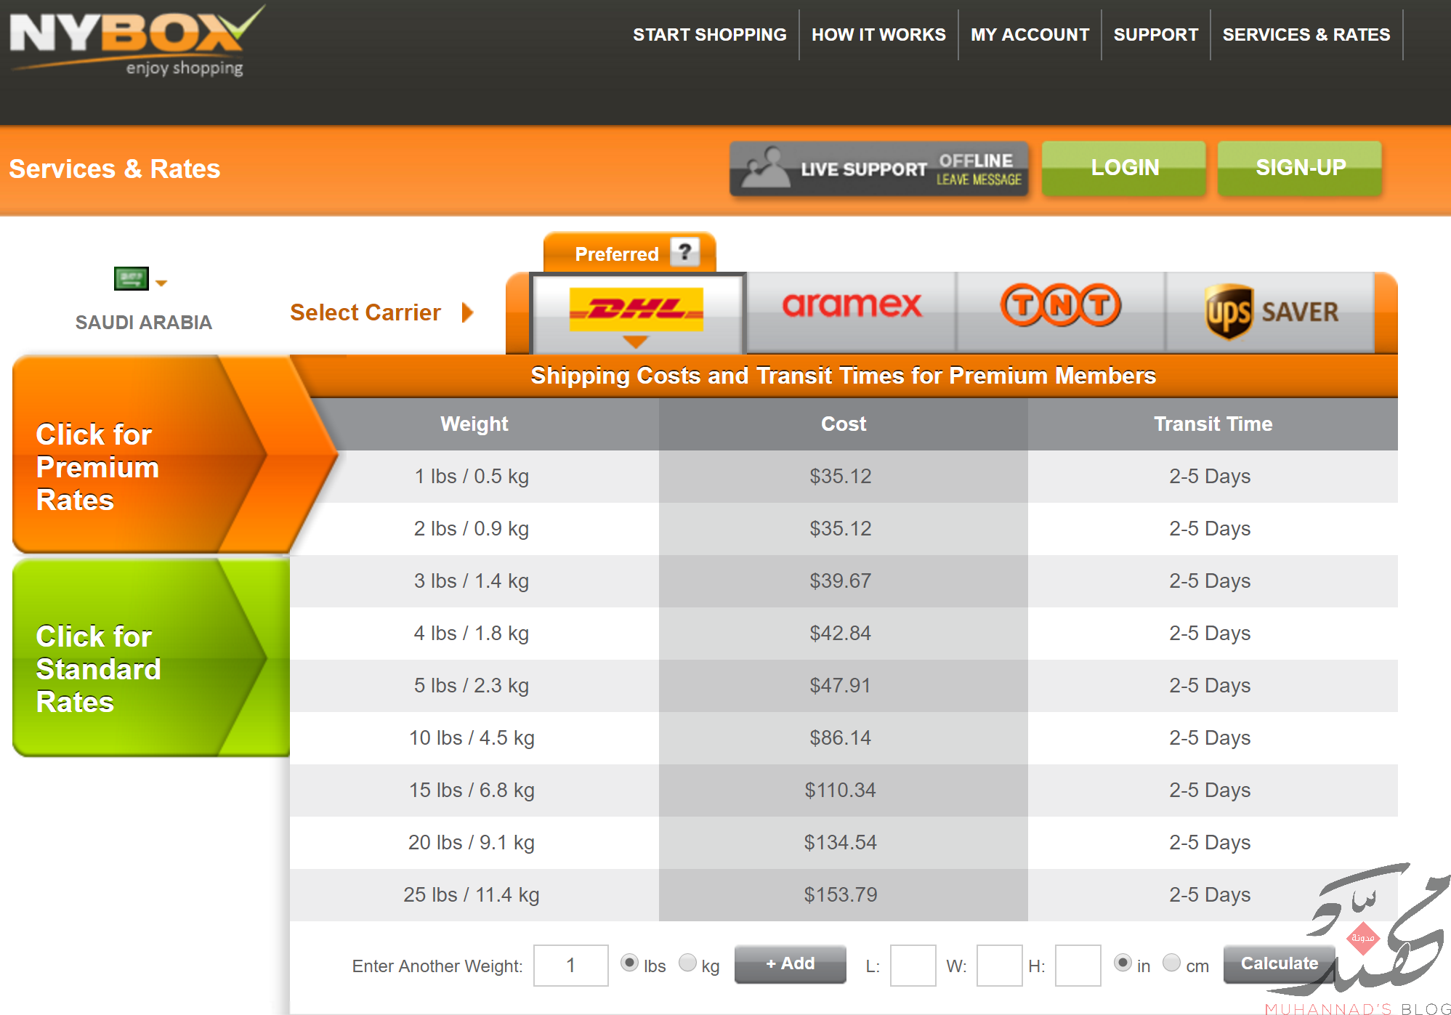1451x1015 pixels.
Task: Click the '2 lbs / 0.9 kg' row
Action: 844,528
